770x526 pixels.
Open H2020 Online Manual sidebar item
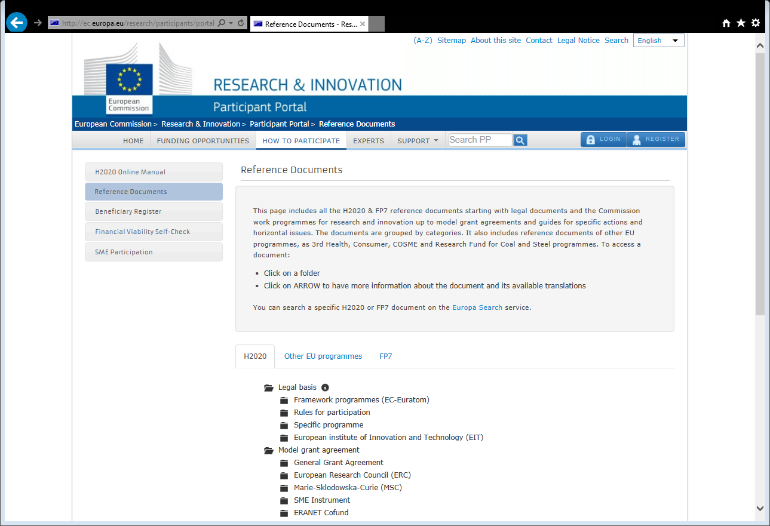[154, 172]
